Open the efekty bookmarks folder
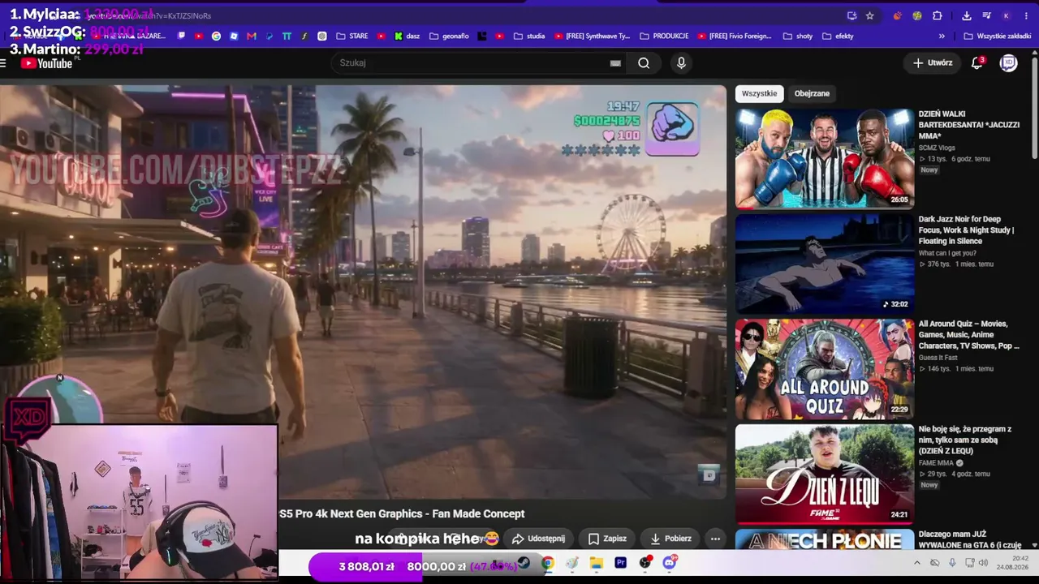The height and width of the screenshot is (584, 1039). (x=838, y=36)
